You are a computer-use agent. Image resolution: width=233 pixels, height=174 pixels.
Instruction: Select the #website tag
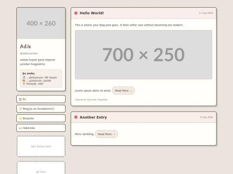[102, 100]
